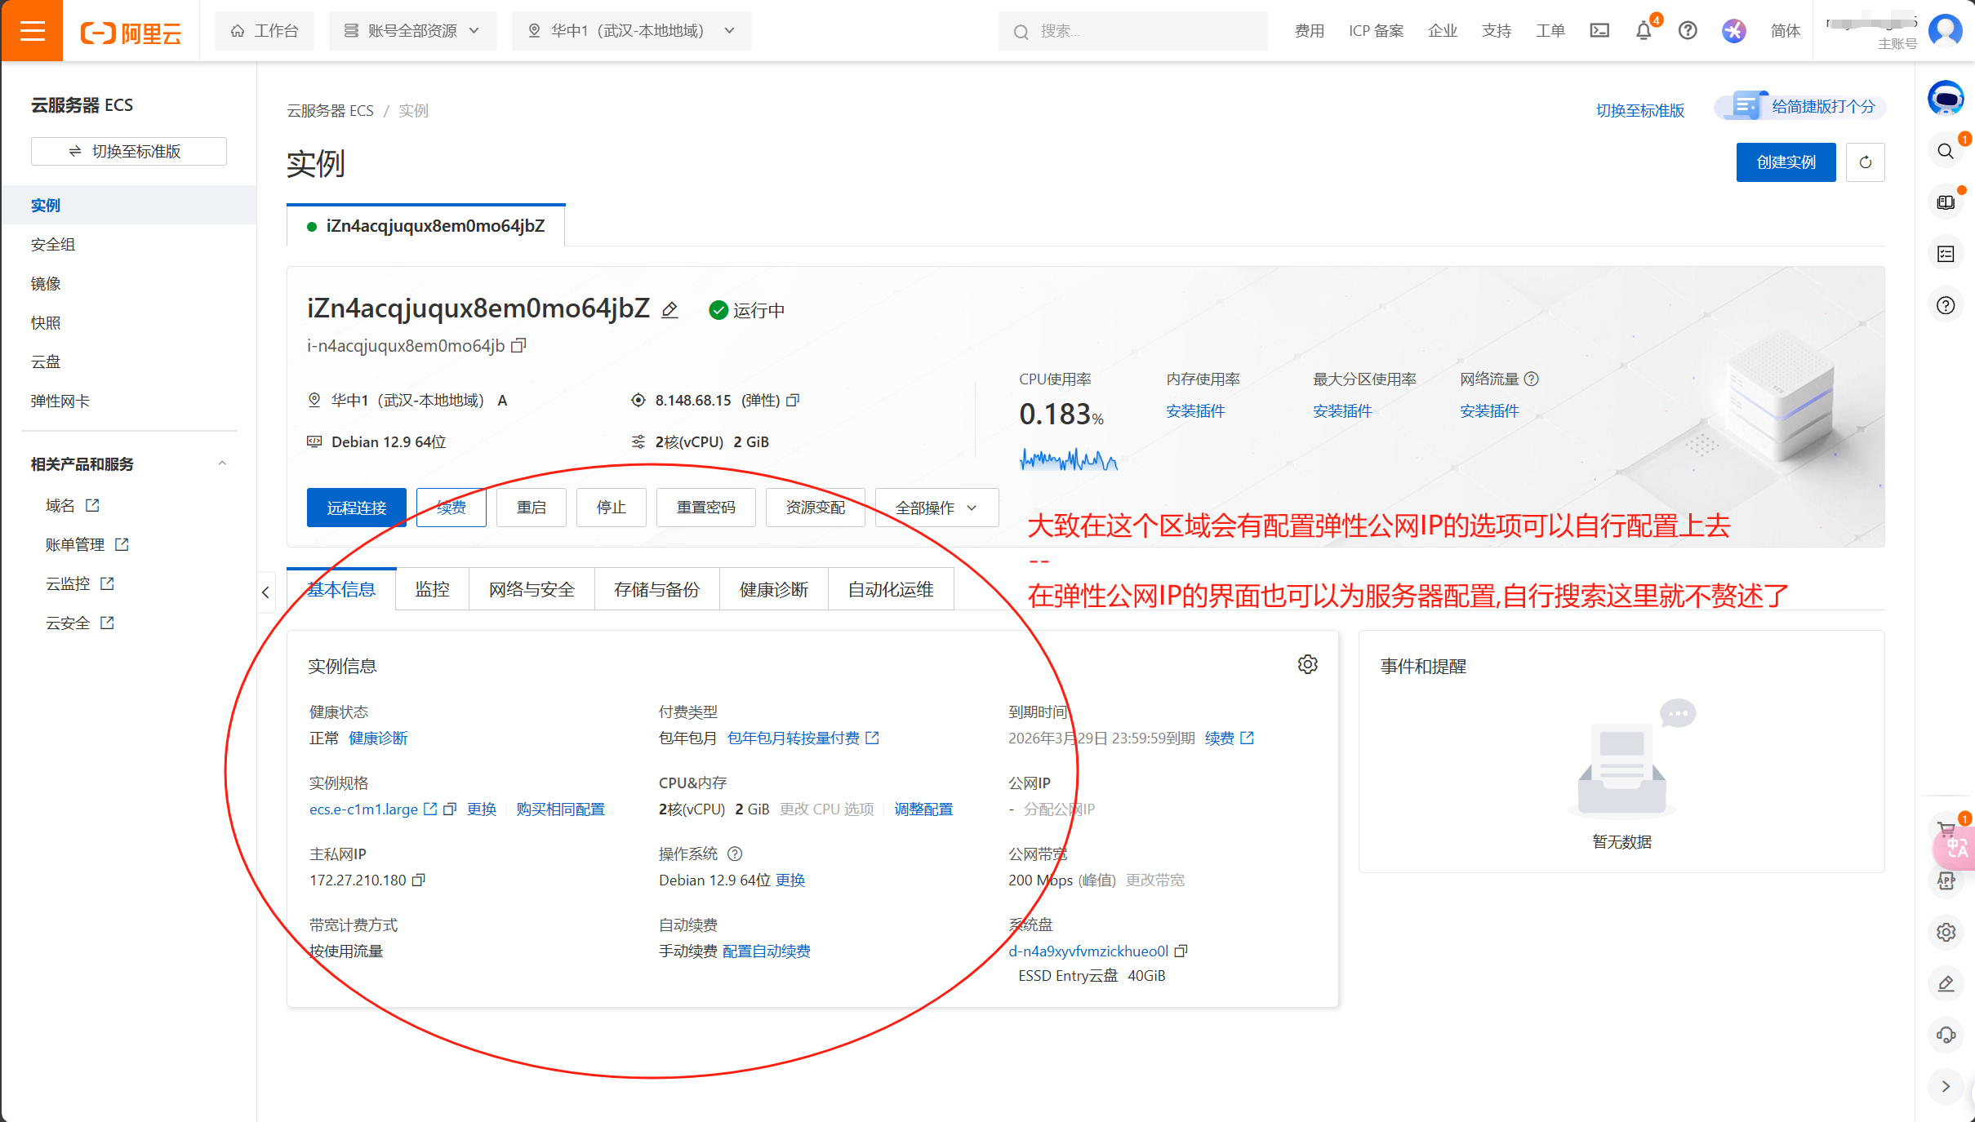
Task: Click the sidebar 切换至标准版 button
Action: pos(129,152)
